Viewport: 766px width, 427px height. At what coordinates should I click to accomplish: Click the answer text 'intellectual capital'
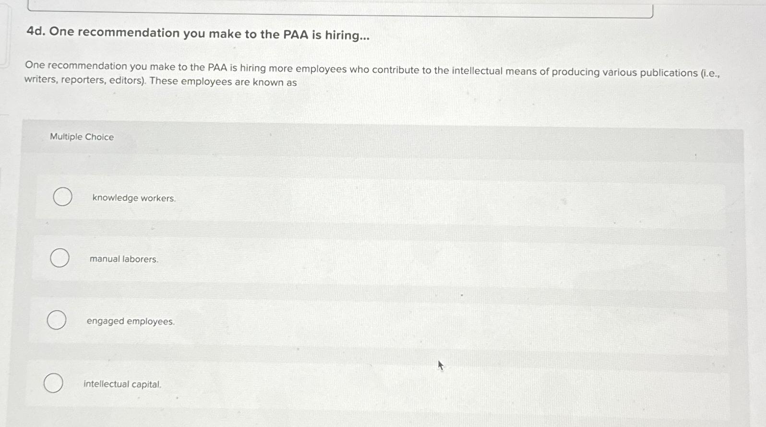pyautogui.click(x=122, y=384)
